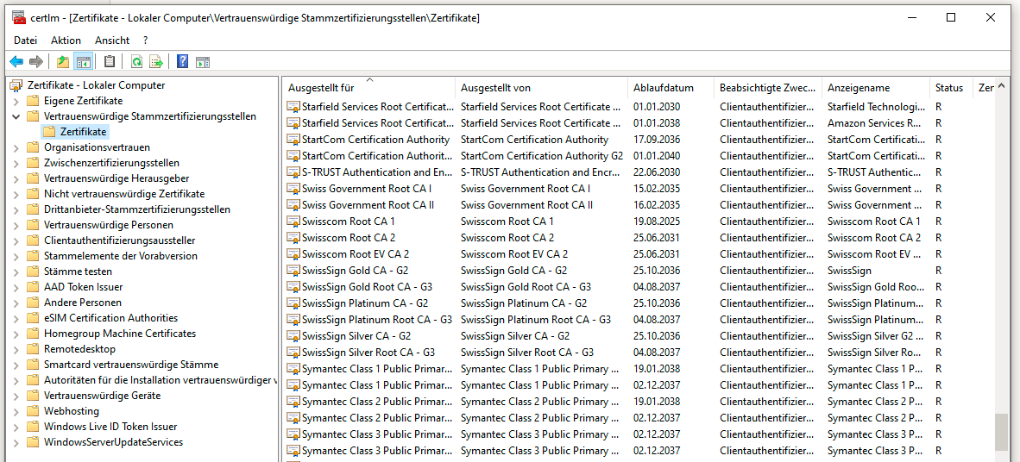This screenshot has width=1020, height=462.
Task: Select the Remotedesktop folder in tree
Action: pyautogui.click(x=79, y=349)
